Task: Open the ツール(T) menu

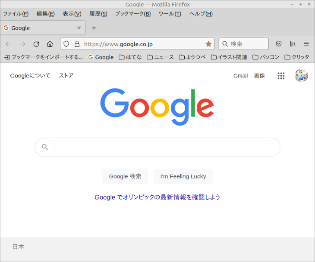Action: (170, 14)
